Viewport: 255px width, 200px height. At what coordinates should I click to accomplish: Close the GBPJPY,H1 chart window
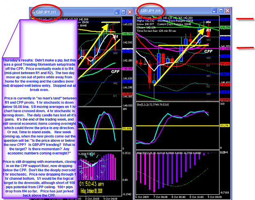click(x=130, y=12)
